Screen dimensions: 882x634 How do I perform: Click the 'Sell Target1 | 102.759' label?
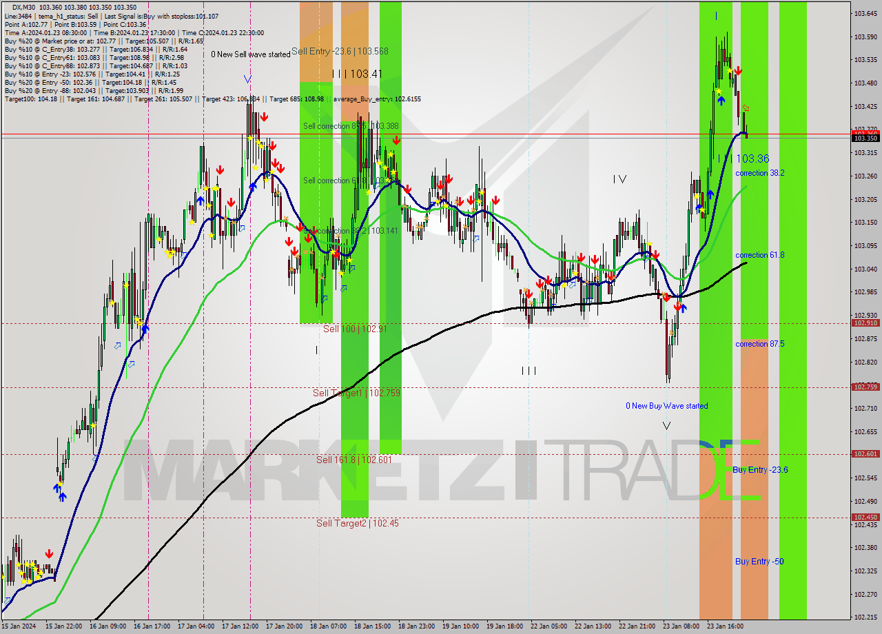pos(356,393)
